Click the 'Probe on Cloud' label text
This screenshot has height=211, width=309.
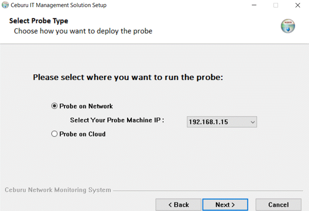pos(82,134)
